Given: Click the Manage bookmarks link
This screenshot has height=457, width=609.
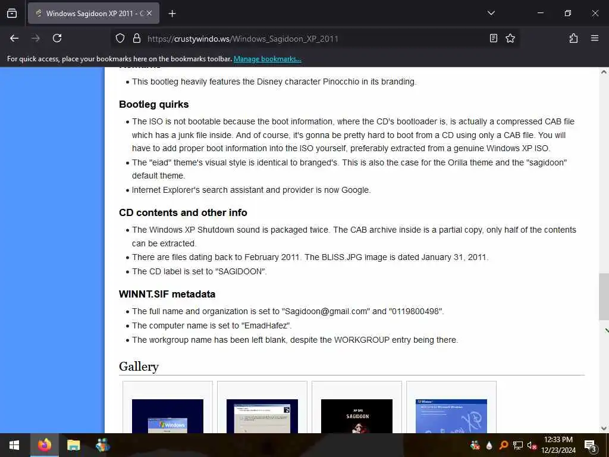Looking at the screenshot, I should click(267, 59).
